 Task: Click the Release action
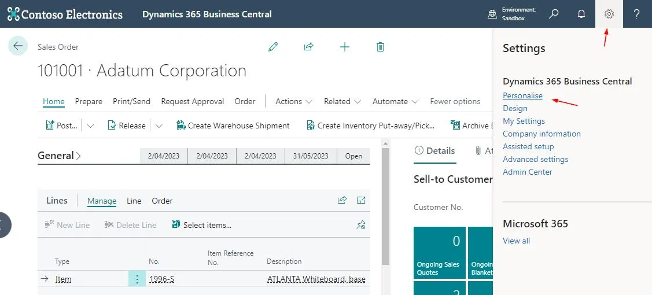click(x=126, y=126)
